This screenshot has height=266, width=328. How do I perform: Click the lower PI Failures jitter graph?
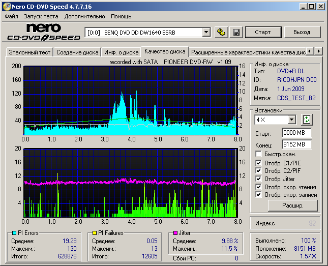pos(131,183)
